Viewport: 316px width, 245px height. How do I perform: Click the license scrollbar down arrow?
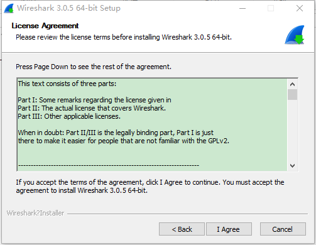coord(292,166)
